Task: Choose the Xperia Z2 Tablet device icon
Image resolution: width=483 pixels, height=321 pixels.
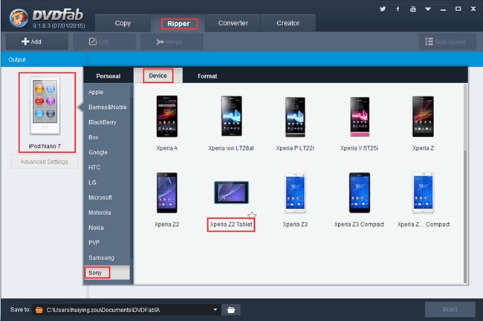Action: 231,192
